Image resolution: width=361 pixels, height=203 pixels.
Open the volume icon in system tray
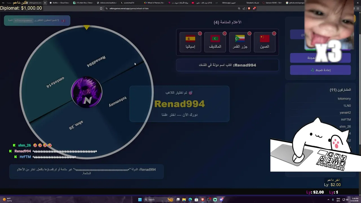tap(347, 200)
